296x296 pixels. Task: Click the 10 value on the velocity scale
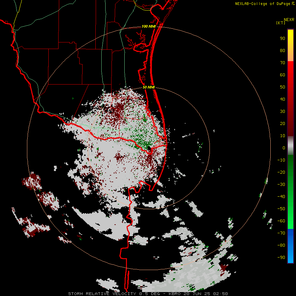click(283, 136)
